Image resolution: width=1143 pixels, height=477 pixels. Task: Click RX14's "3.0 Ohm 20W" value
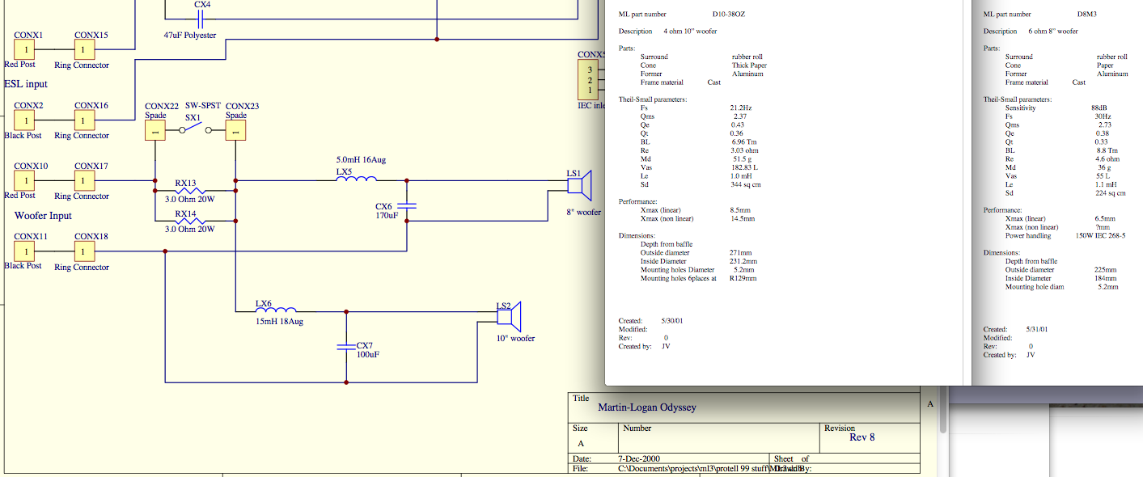click(190, 230)
